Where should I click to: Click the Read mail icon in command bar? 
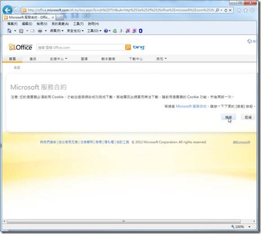33,31
